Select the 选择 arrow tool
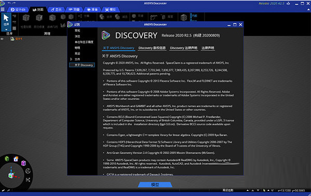This screenshot has height=196, width=311. [x=6, y=20]
